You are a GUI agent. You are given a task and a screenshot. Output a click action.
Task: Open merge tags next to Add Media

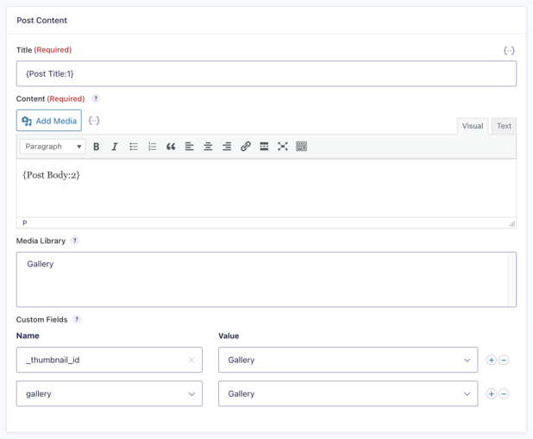[x=94, y=121]
